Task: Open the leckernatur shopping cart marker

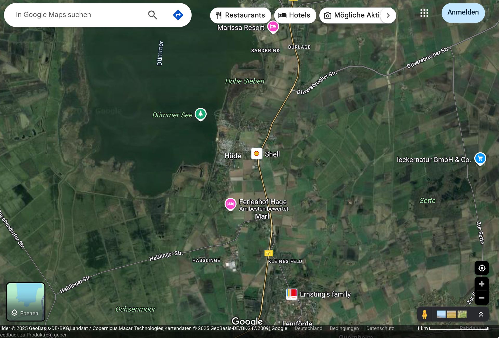Action: point(480,158)
